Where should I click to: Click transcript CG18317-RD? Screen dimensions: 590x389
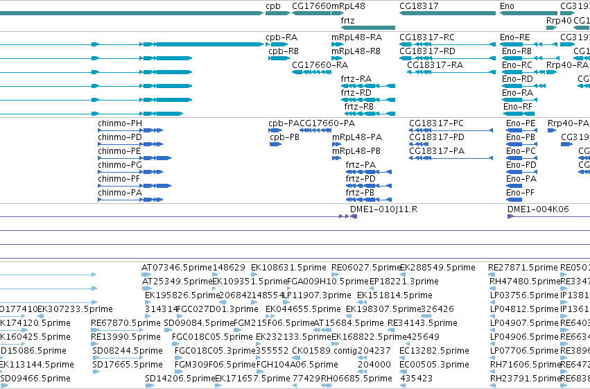point(447,58)
